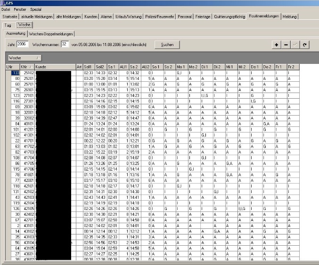Switch to the Startseite tab
This screenshot has height=265, width=319.
pyautogui.click(x=10, y=16)
